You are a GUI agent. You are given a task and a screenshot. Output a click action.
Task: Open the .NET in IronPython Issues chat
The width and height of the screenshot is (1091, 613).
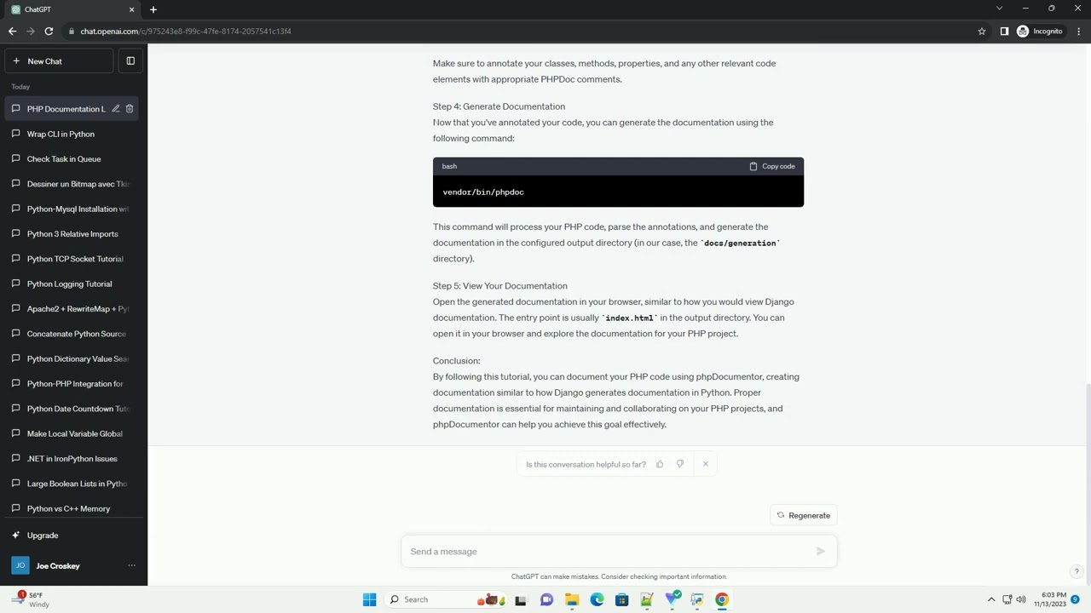click(72, 459)
